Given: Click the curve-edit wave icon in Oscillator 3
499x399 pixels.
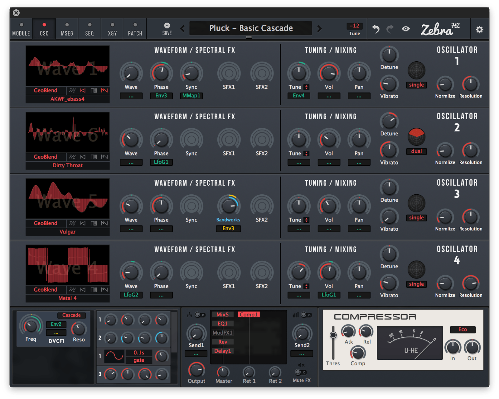Looking at the screenshot, I should (x=72, y=223).
